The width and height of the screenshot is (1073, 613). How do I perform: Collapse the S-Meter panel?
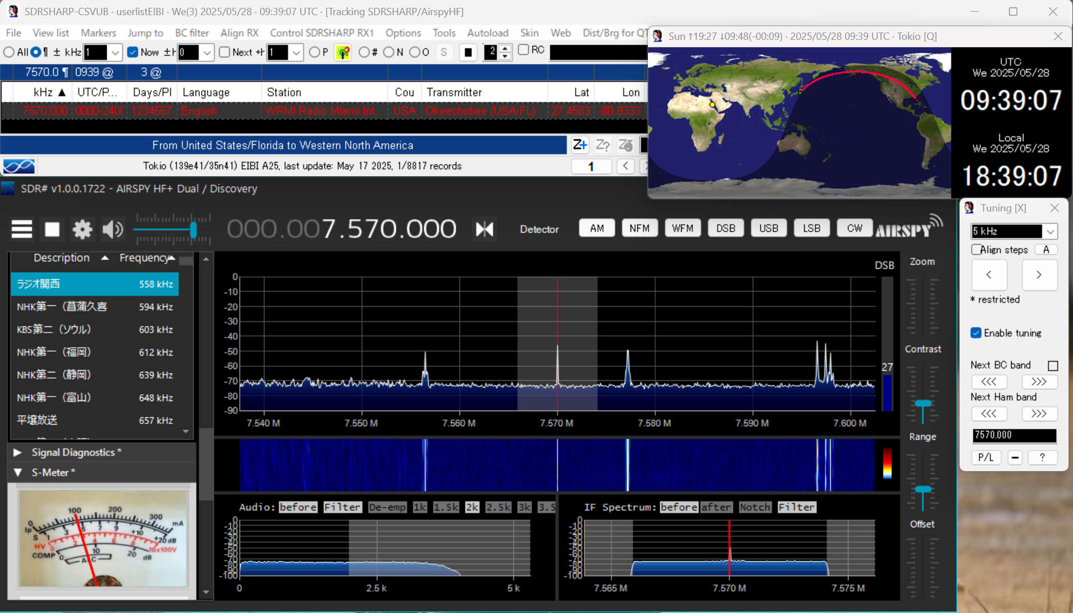click(17, 473)
